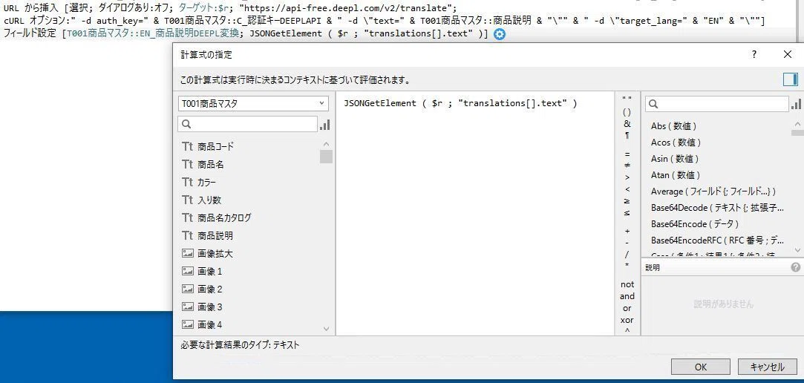Click the function list scroll up arrow
Screen dimensions: 804x383
point(797,123)
